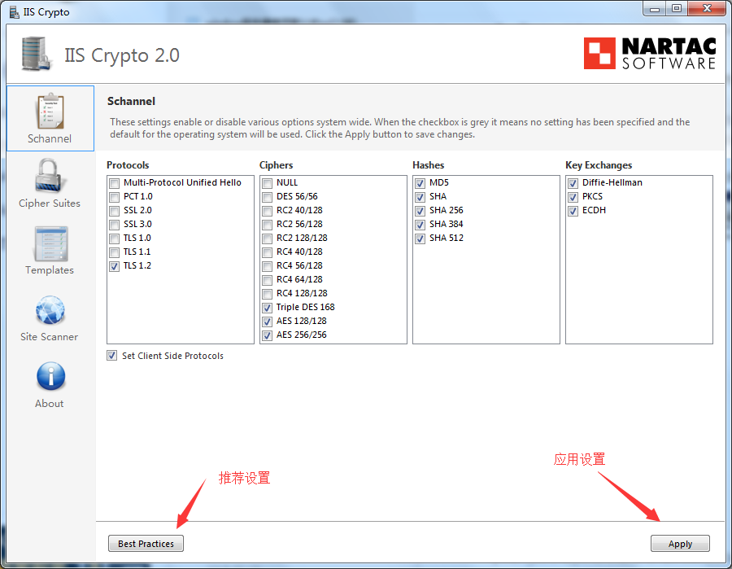Uncheck TLS 1.2 protocol
The image size is (732, 569).
click(115, 266)
